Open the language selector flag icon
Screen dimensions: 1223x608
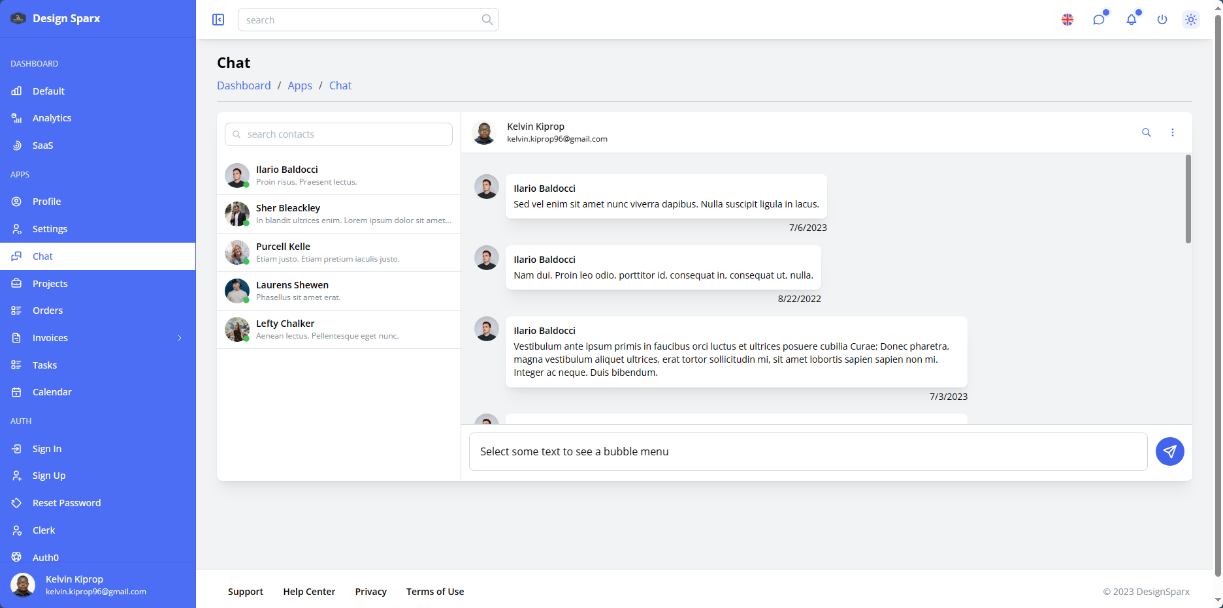tap(1068, 20)
